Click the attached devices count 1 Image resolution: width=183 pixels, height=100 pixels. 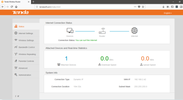pos(66,58)
